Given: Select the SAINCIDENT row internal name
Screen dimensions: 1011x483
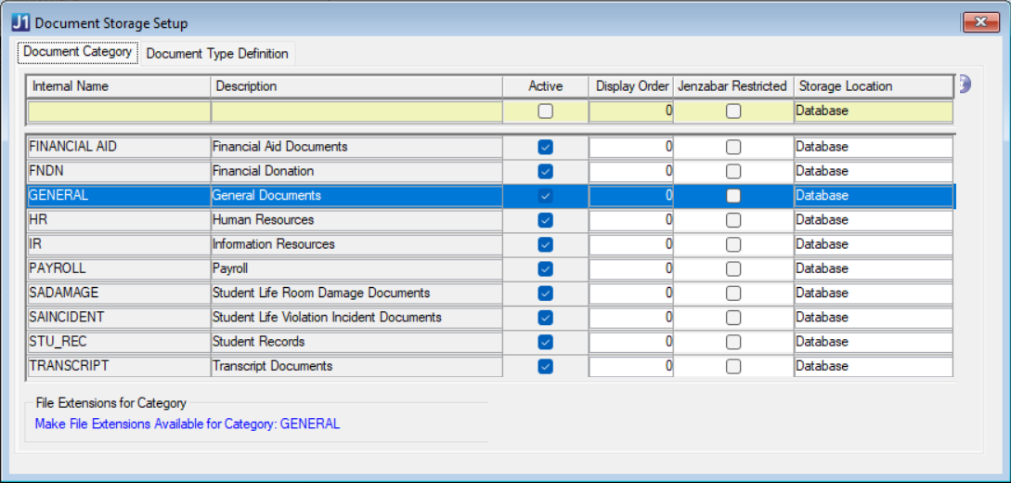Looking at the screenshot, I should point(118,318).
